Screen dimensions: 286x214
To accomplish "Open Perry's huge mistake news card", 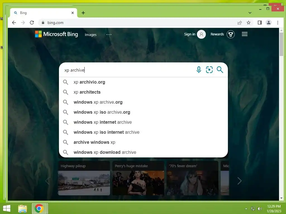I will (x=138, y=178).
